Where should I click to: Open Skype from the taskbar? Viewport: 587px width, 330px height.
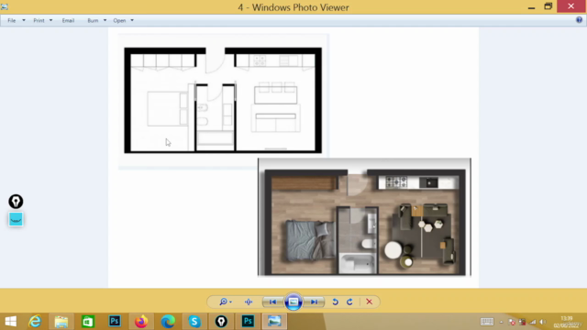coord(194,322)
